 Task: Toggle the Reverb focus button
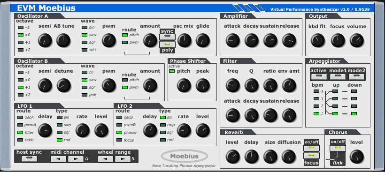tap(312, 156)
